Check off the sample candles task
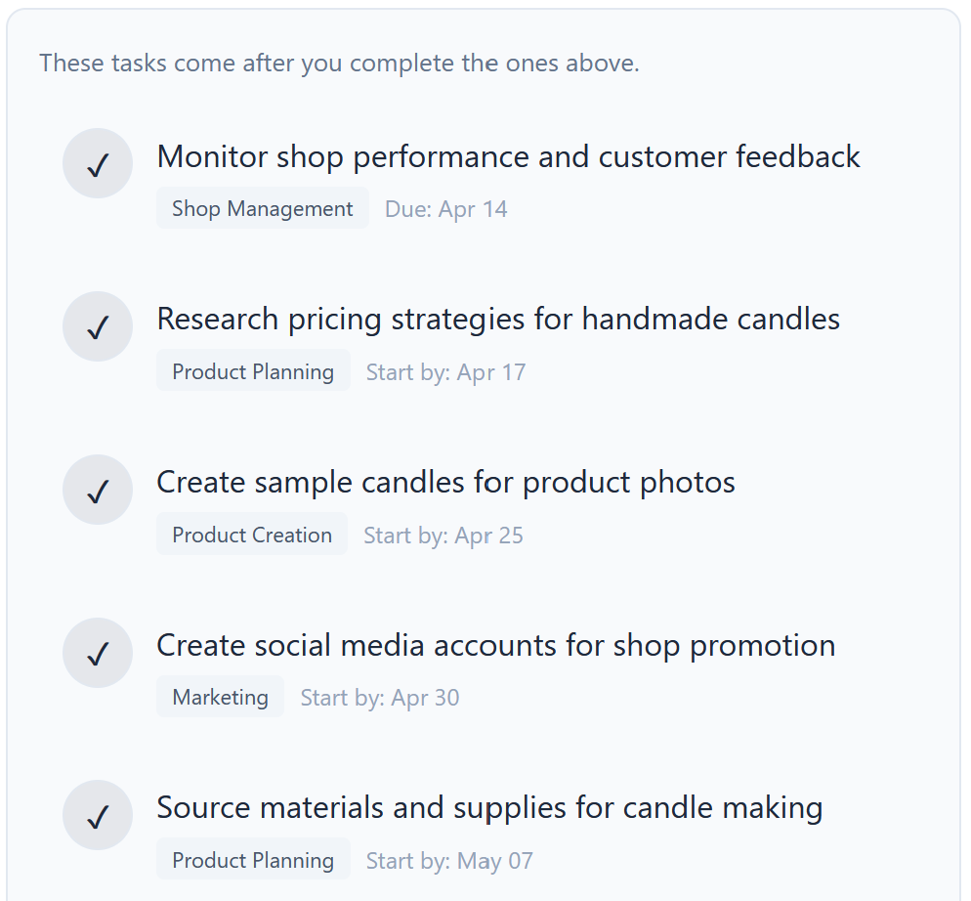Viewport: 971px width, 901px height. [x=98, y=490]
